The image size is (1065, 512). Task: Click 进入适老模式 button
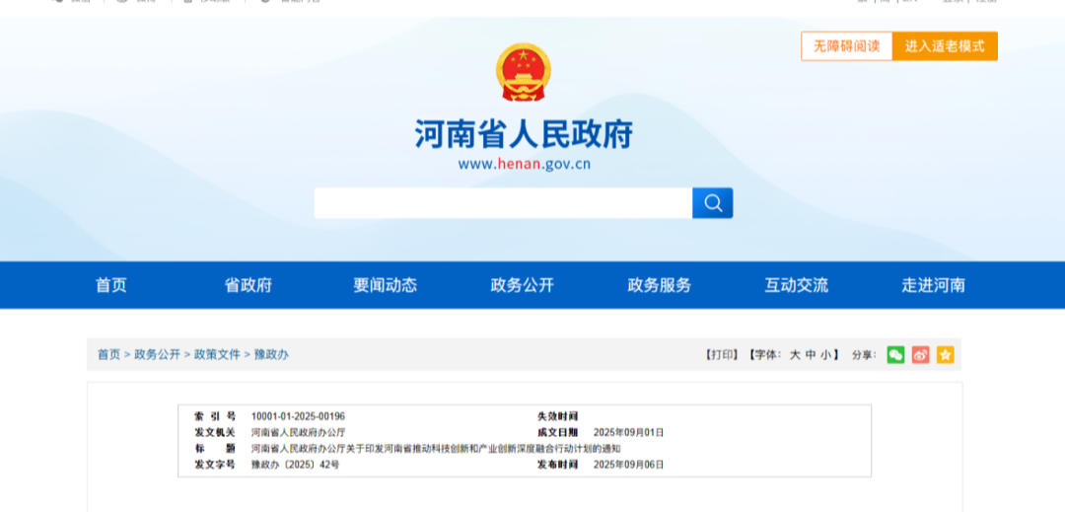[x=945, y=46]
